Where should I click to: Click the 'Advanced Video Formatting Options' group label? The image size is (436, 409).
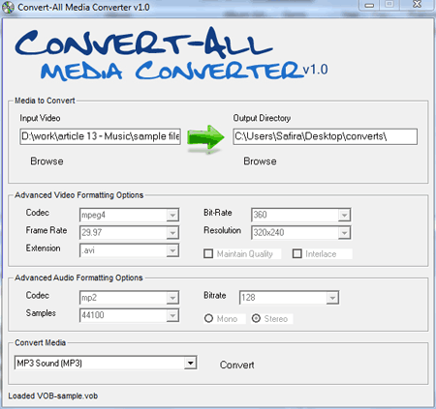click(79, 195)
